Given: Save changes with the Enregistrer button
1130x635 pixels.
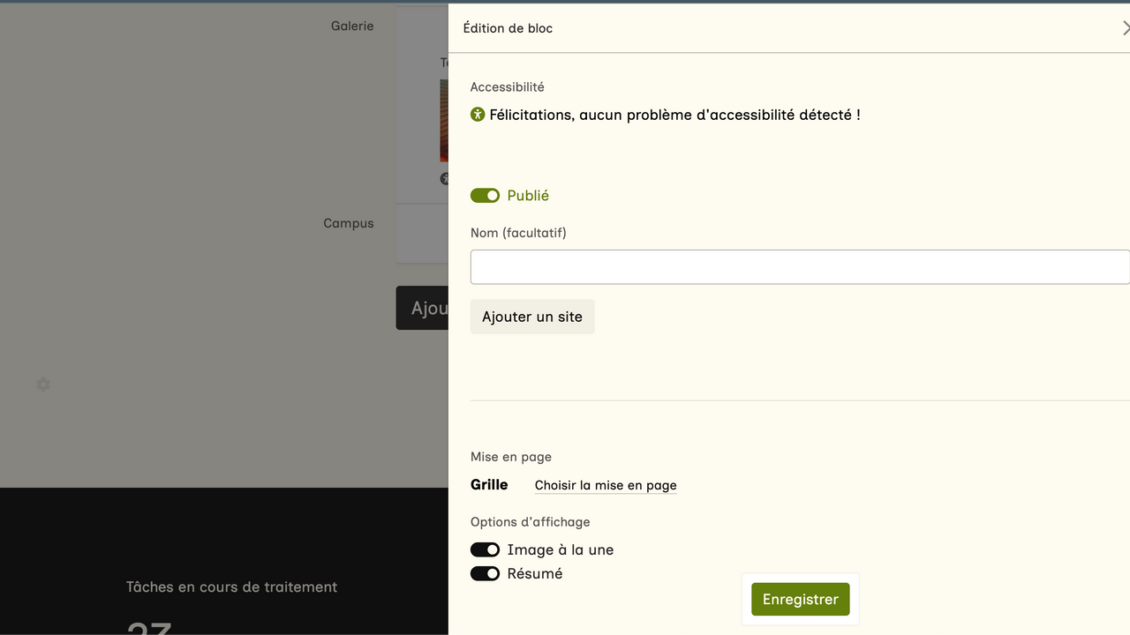Looking at the screenshot, I should (x=800, y=600).
